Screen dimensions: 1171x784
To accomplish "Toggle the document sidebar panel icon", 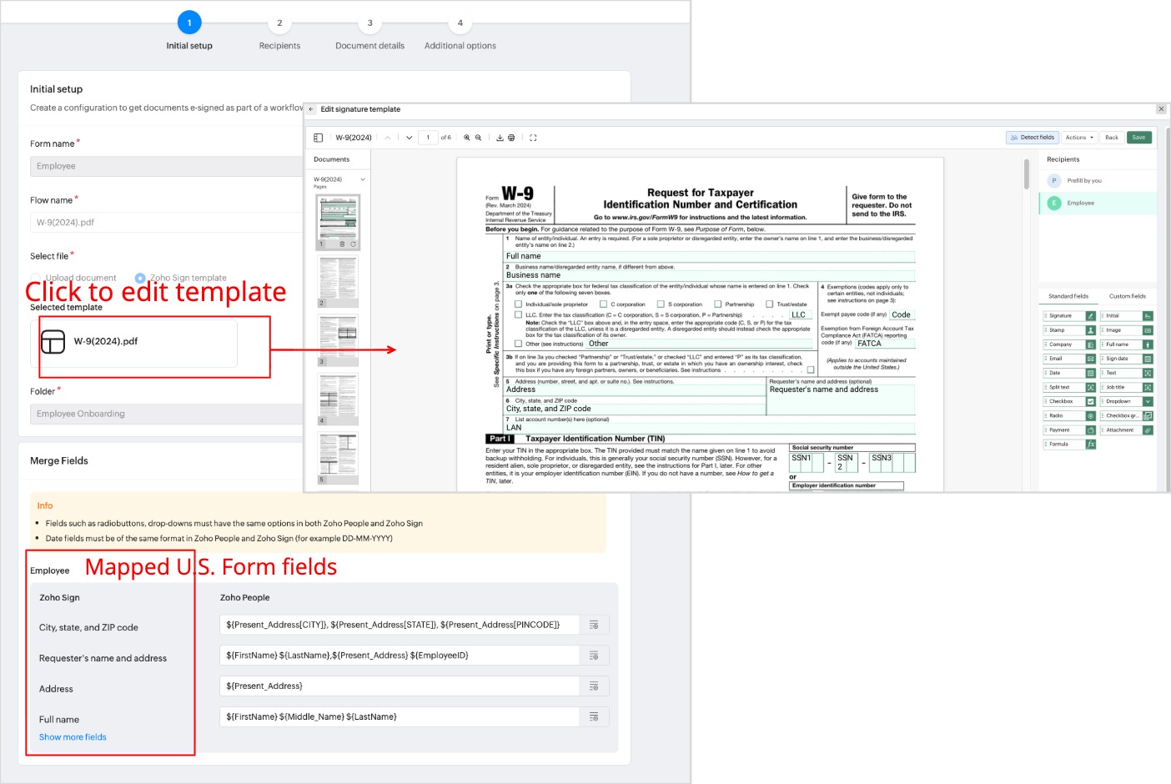I will click(318, 138).
